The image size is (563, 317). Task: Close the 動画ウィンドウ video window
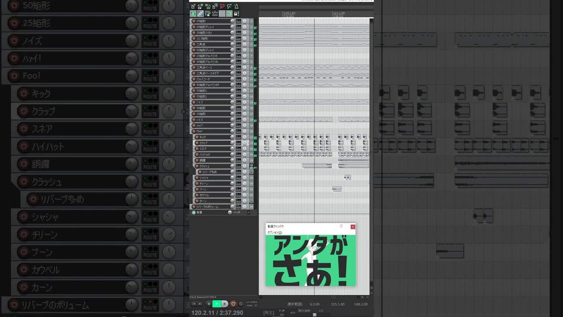pos(353,227)
